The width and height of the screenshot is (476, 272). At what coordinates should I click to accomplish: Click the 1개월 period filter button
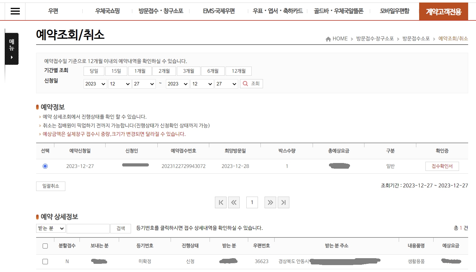[140, 71]
